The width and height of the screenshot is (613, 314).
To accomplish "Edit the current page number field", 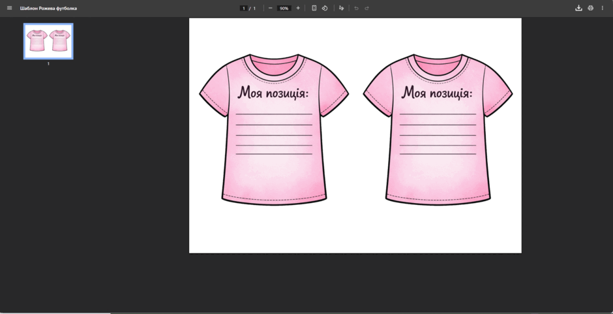I will tap(243, 8).
